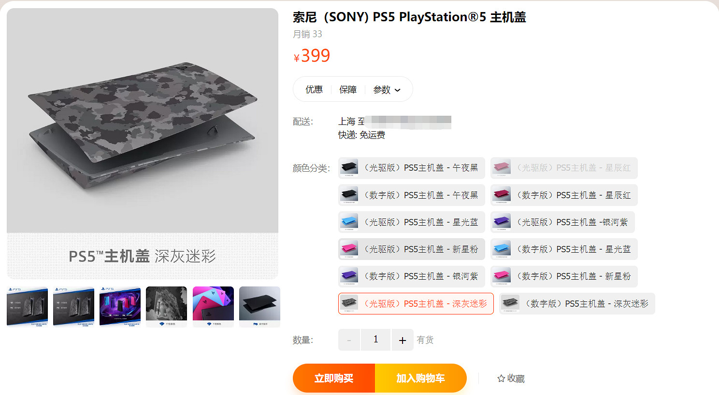Switch to the 优惠 tab

tap(315, 89)
